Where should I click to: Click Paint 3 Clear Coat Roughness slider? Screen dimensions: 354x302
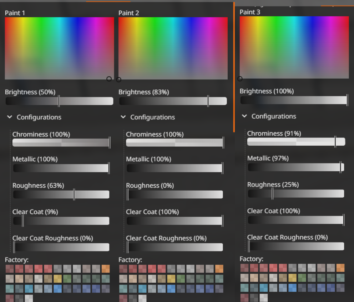click(296, 246)
